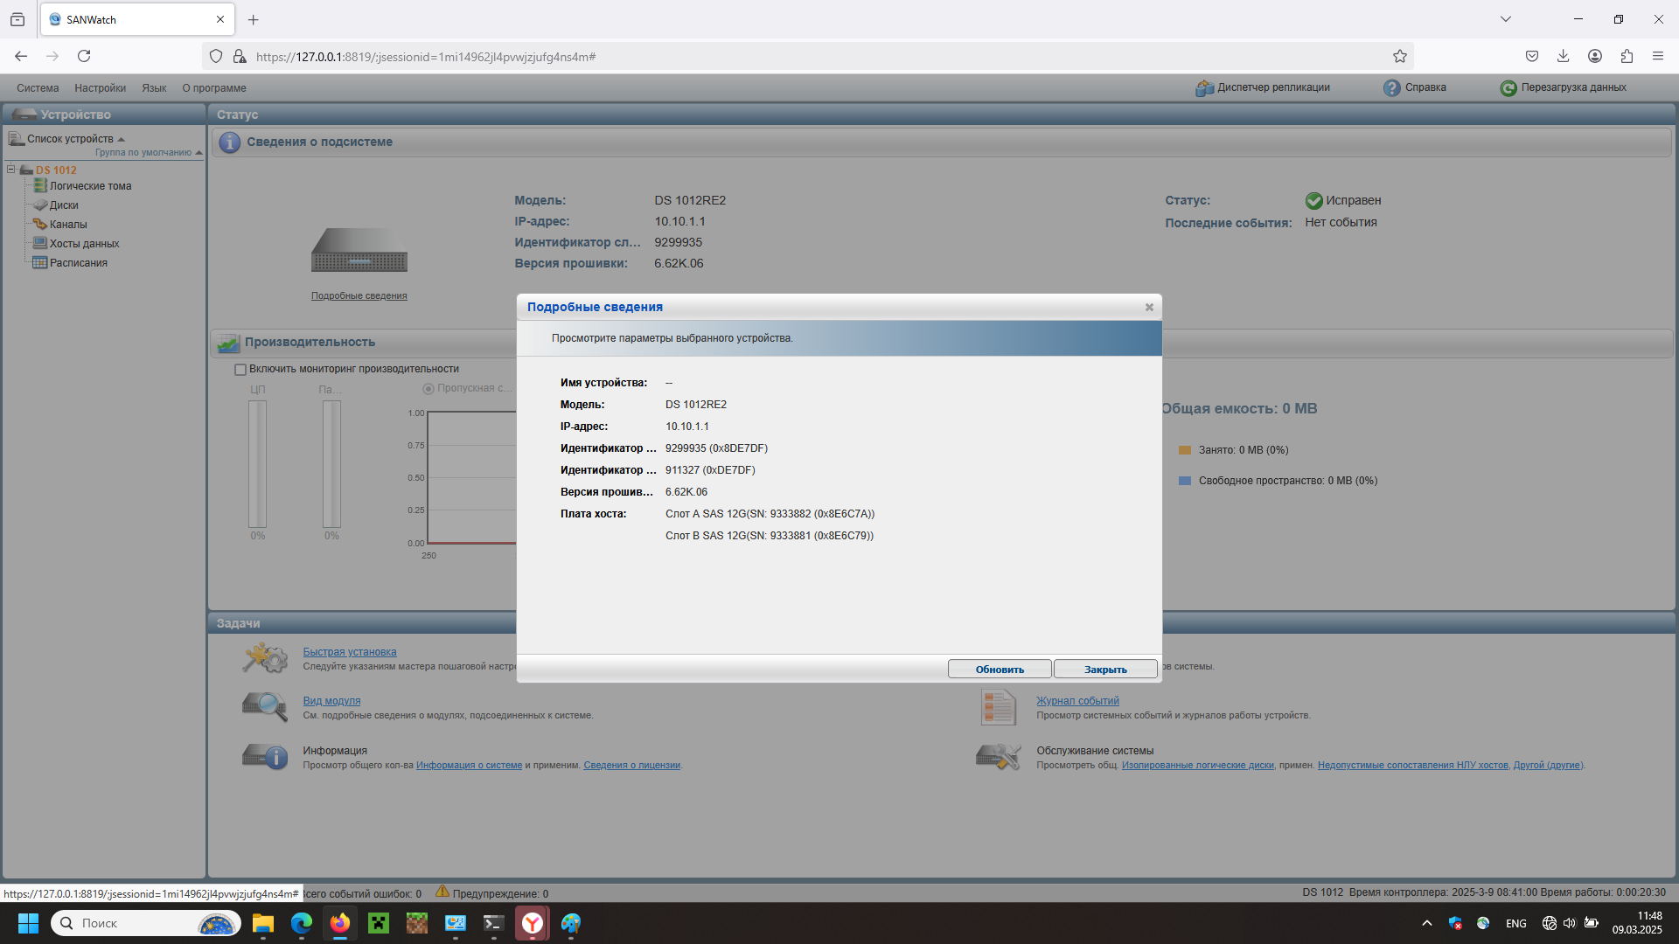Open Расписания in the device tree
Viewport: 1679px width, 944px height.
(79, 263)
